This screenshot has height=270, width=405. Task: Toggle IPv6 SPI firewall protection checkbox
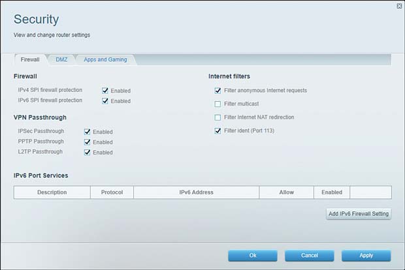click(105, 101)
